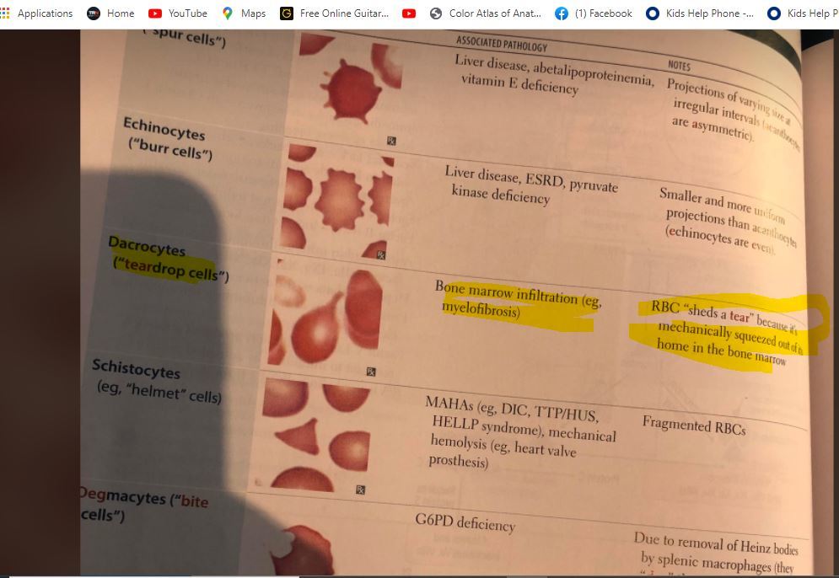Click the echinocyte burr cell illustration
Image resolution: width=839 pixels, height=578 pixels.
click(339, 199)
